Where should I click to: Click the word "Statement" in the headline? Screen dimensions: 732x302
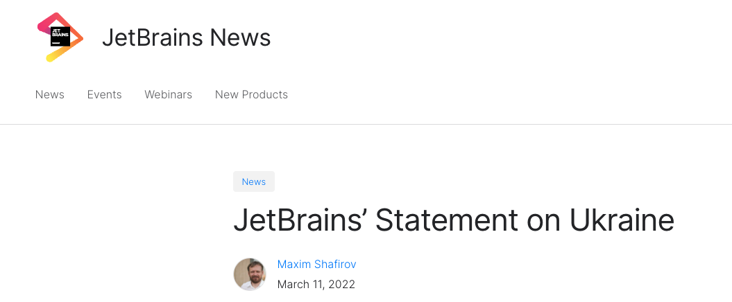pyautogui.click(x=447, y=220)
